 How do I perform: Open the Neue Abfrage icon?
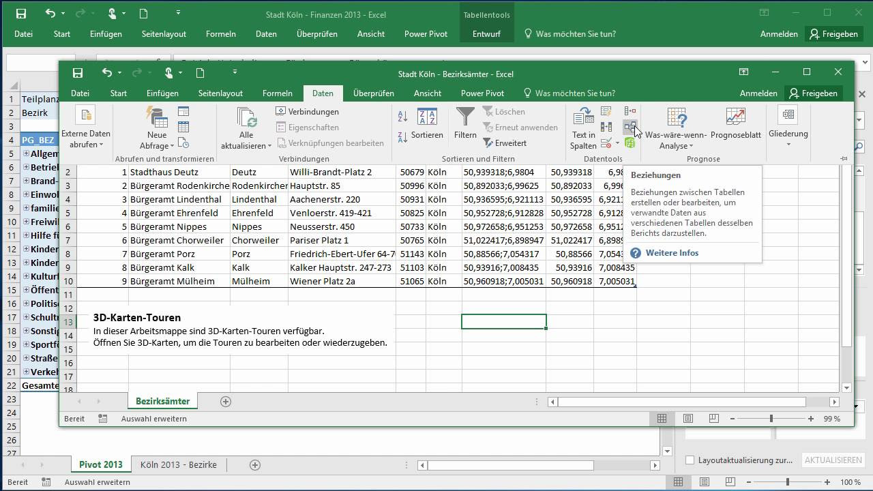[157, 117]
